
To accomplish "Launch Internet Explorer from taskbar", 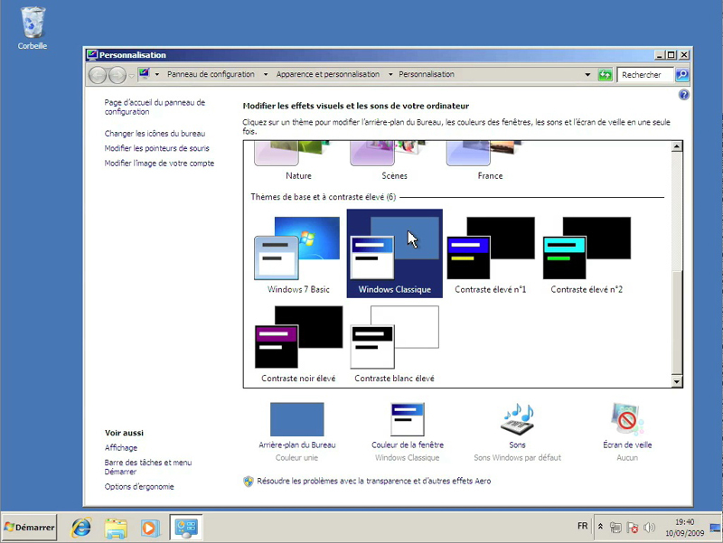I will point(81,528).
